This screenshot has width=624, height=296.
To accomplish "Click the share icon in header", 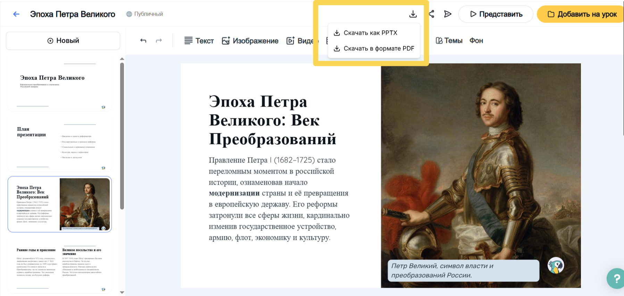I will tap(432, 14).
